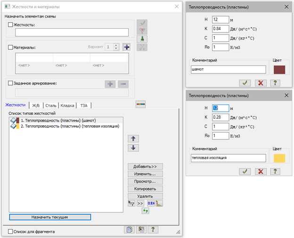Click the move down arrow button
The width and height of the screenshot is (294, 238).
pos(133,148)
